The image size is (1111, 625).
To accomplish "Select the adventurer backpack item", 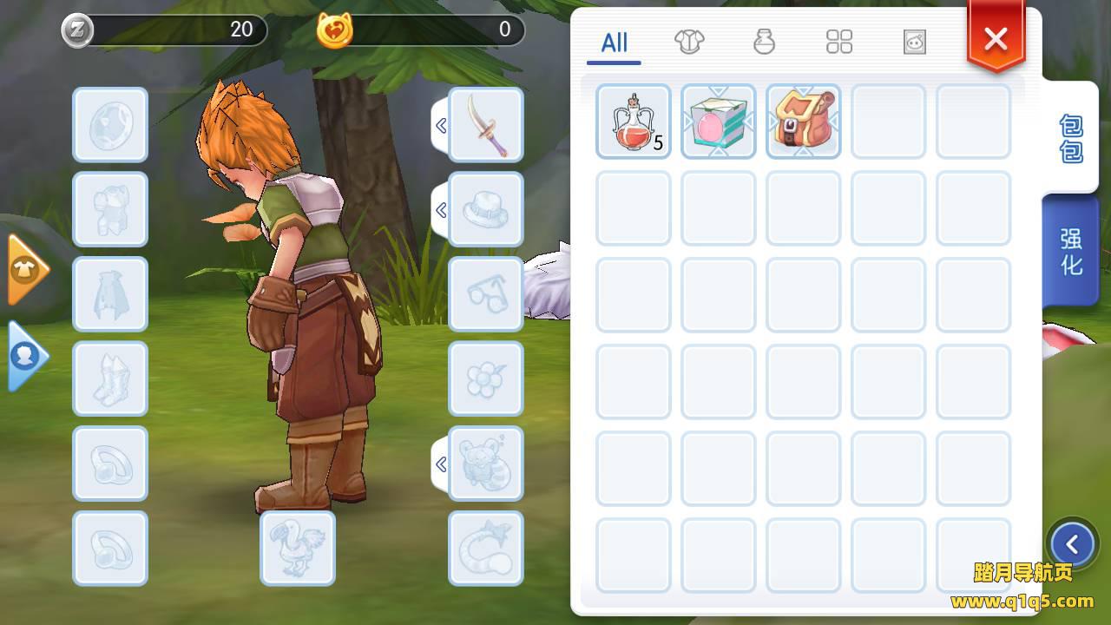I will click(x=804, y=122).
